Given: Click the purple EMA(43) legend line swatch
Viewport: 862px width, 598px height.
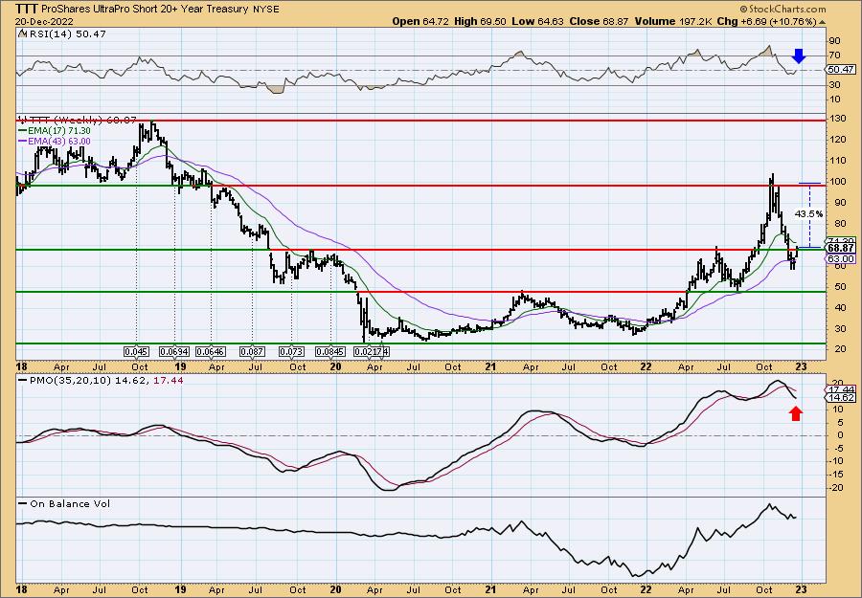Looking at the screenshot, I should coord(23,142).
